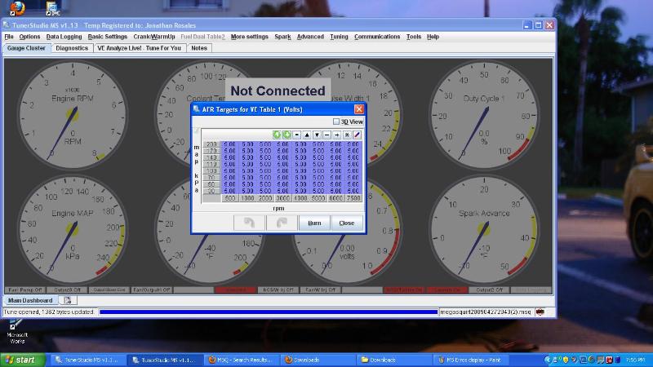Click the asterisk multiply icon in table toolbar
Image resolution: width=653 pixels, height=367 pixels.
click(x=347, y=134)
